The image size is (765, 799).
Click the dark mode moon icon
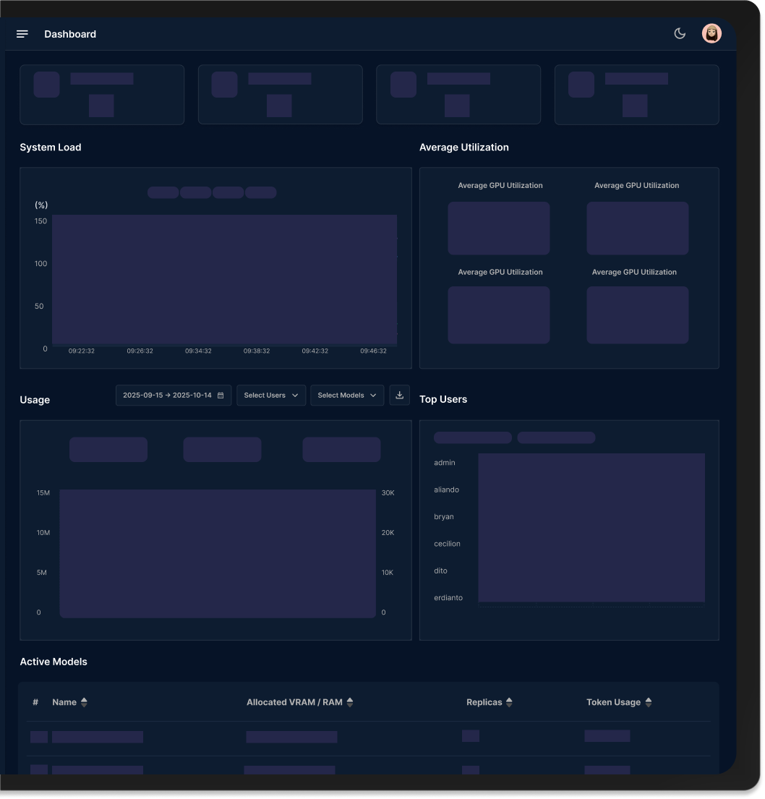coord(678,33)
